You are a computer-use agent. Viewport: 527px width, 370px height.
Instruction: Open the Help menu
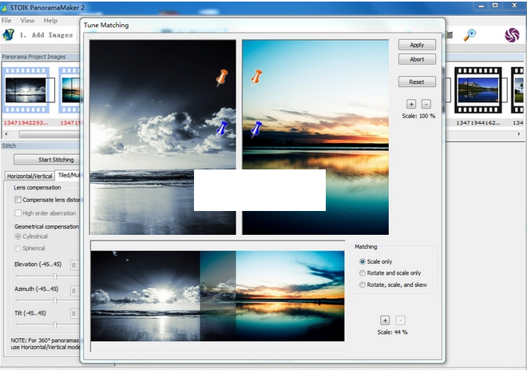[x=50, y=21]
